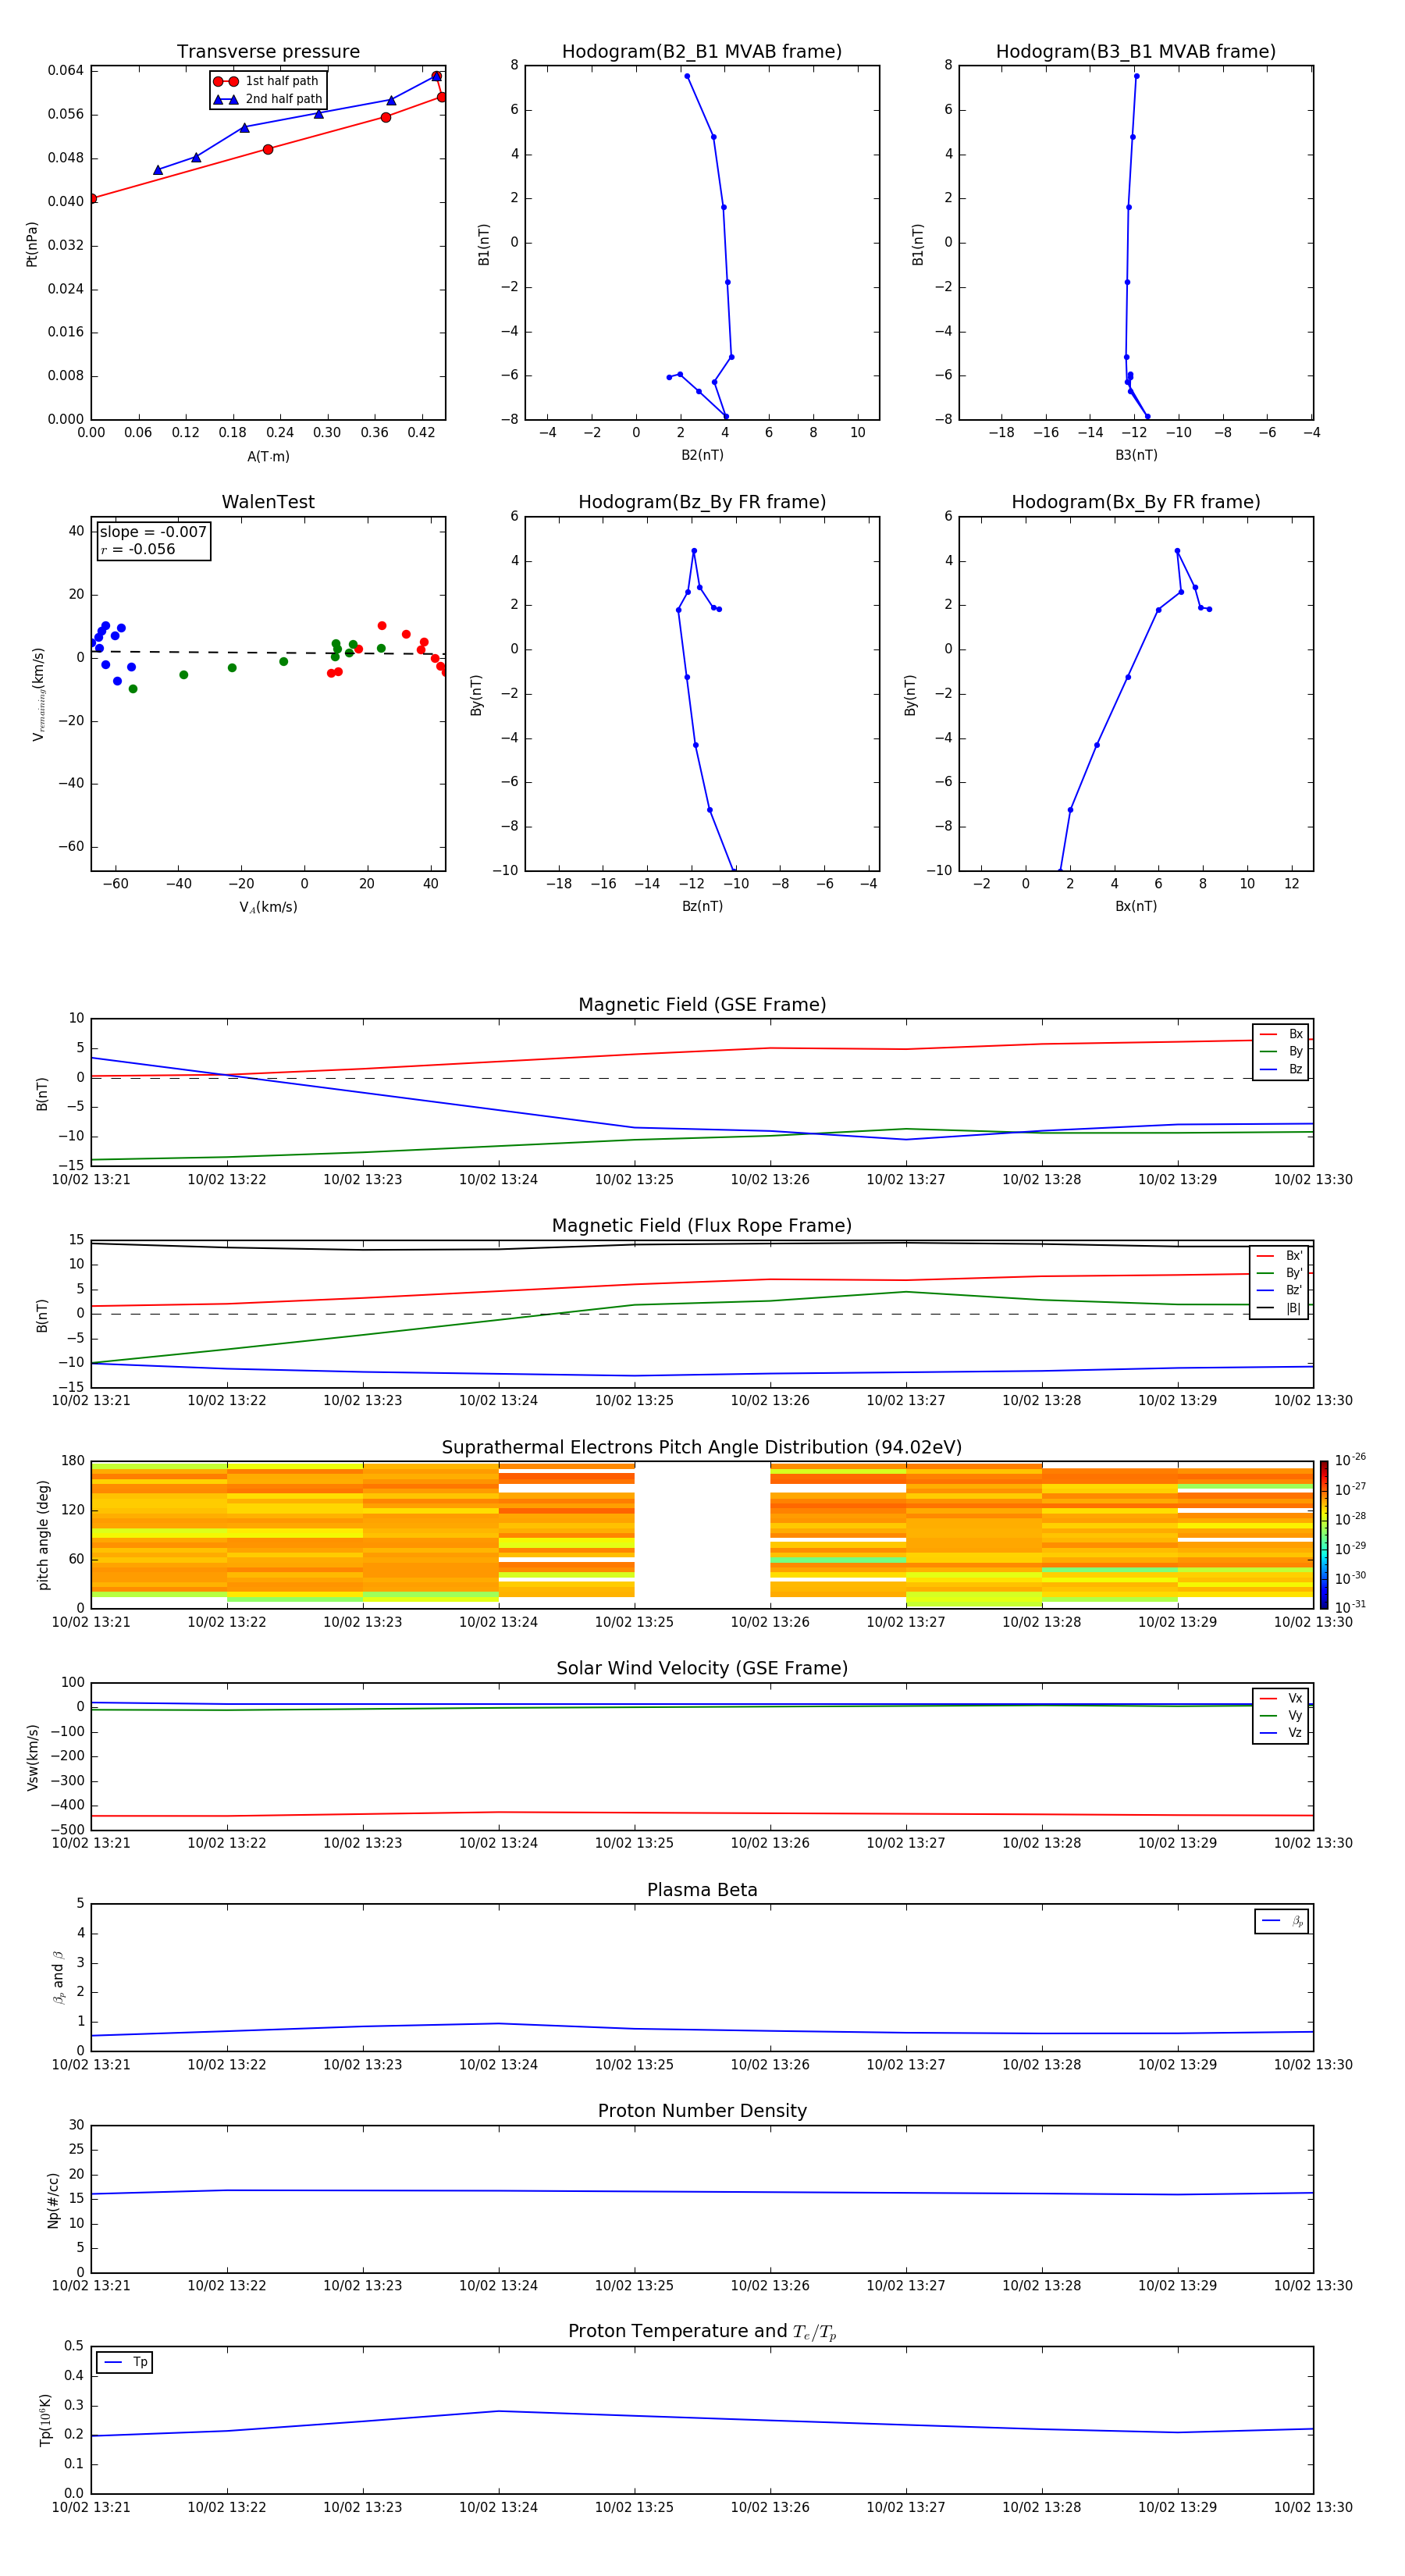Viewport: 1405px width, 2576px height.
Task: Click the '10^-26' colorbar label
Action: [1350, 1461]
